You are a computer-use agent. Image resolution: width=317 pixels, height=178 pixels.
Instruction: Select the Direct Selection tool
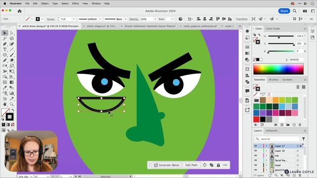coord(12,33)
